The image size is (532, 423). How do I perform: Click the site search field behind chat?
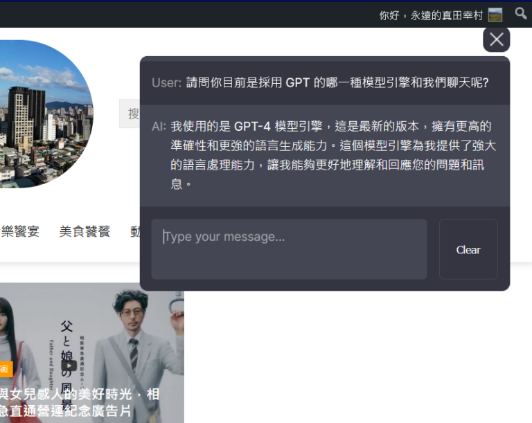pyautogui.click(x=130, y=114)
